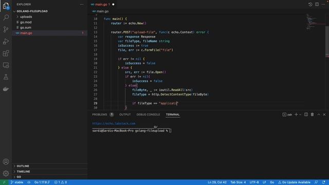Click the remote window indicator in status bar
Image resolution: width=329 pixels, height=185 pixels.
[4, 182]
